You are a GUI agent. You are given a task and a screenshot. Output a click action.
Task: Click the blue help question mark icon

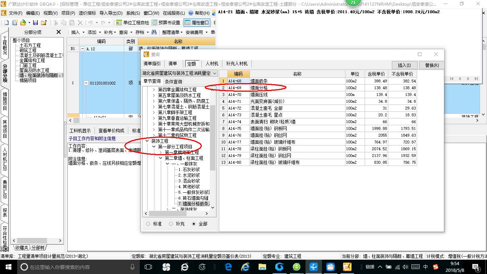click(190, 13)
